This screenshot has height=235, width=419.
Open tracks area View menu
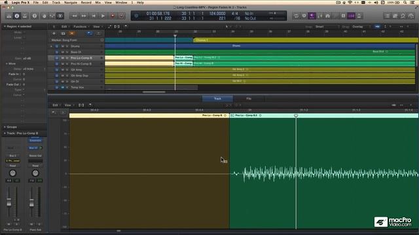click(x=97, y=27)
